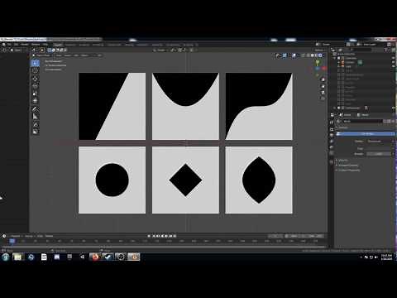Click the red X axis gizmo handle
This screenshot has height=298, width=397.
(324, 68)
